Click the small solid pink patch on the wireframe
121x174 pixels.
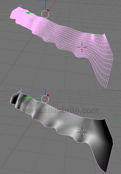pos(93,36)
